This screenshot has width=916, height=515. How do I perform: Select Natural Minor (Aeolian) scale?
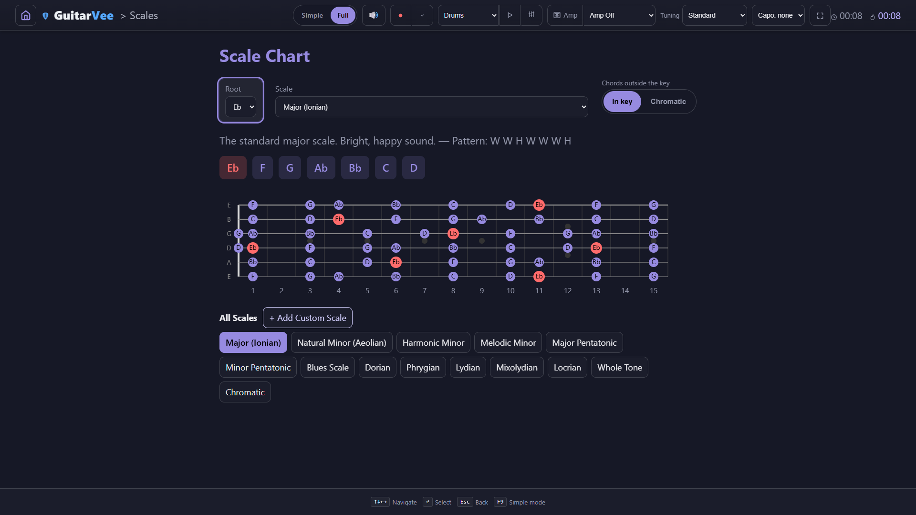(342, 342)
